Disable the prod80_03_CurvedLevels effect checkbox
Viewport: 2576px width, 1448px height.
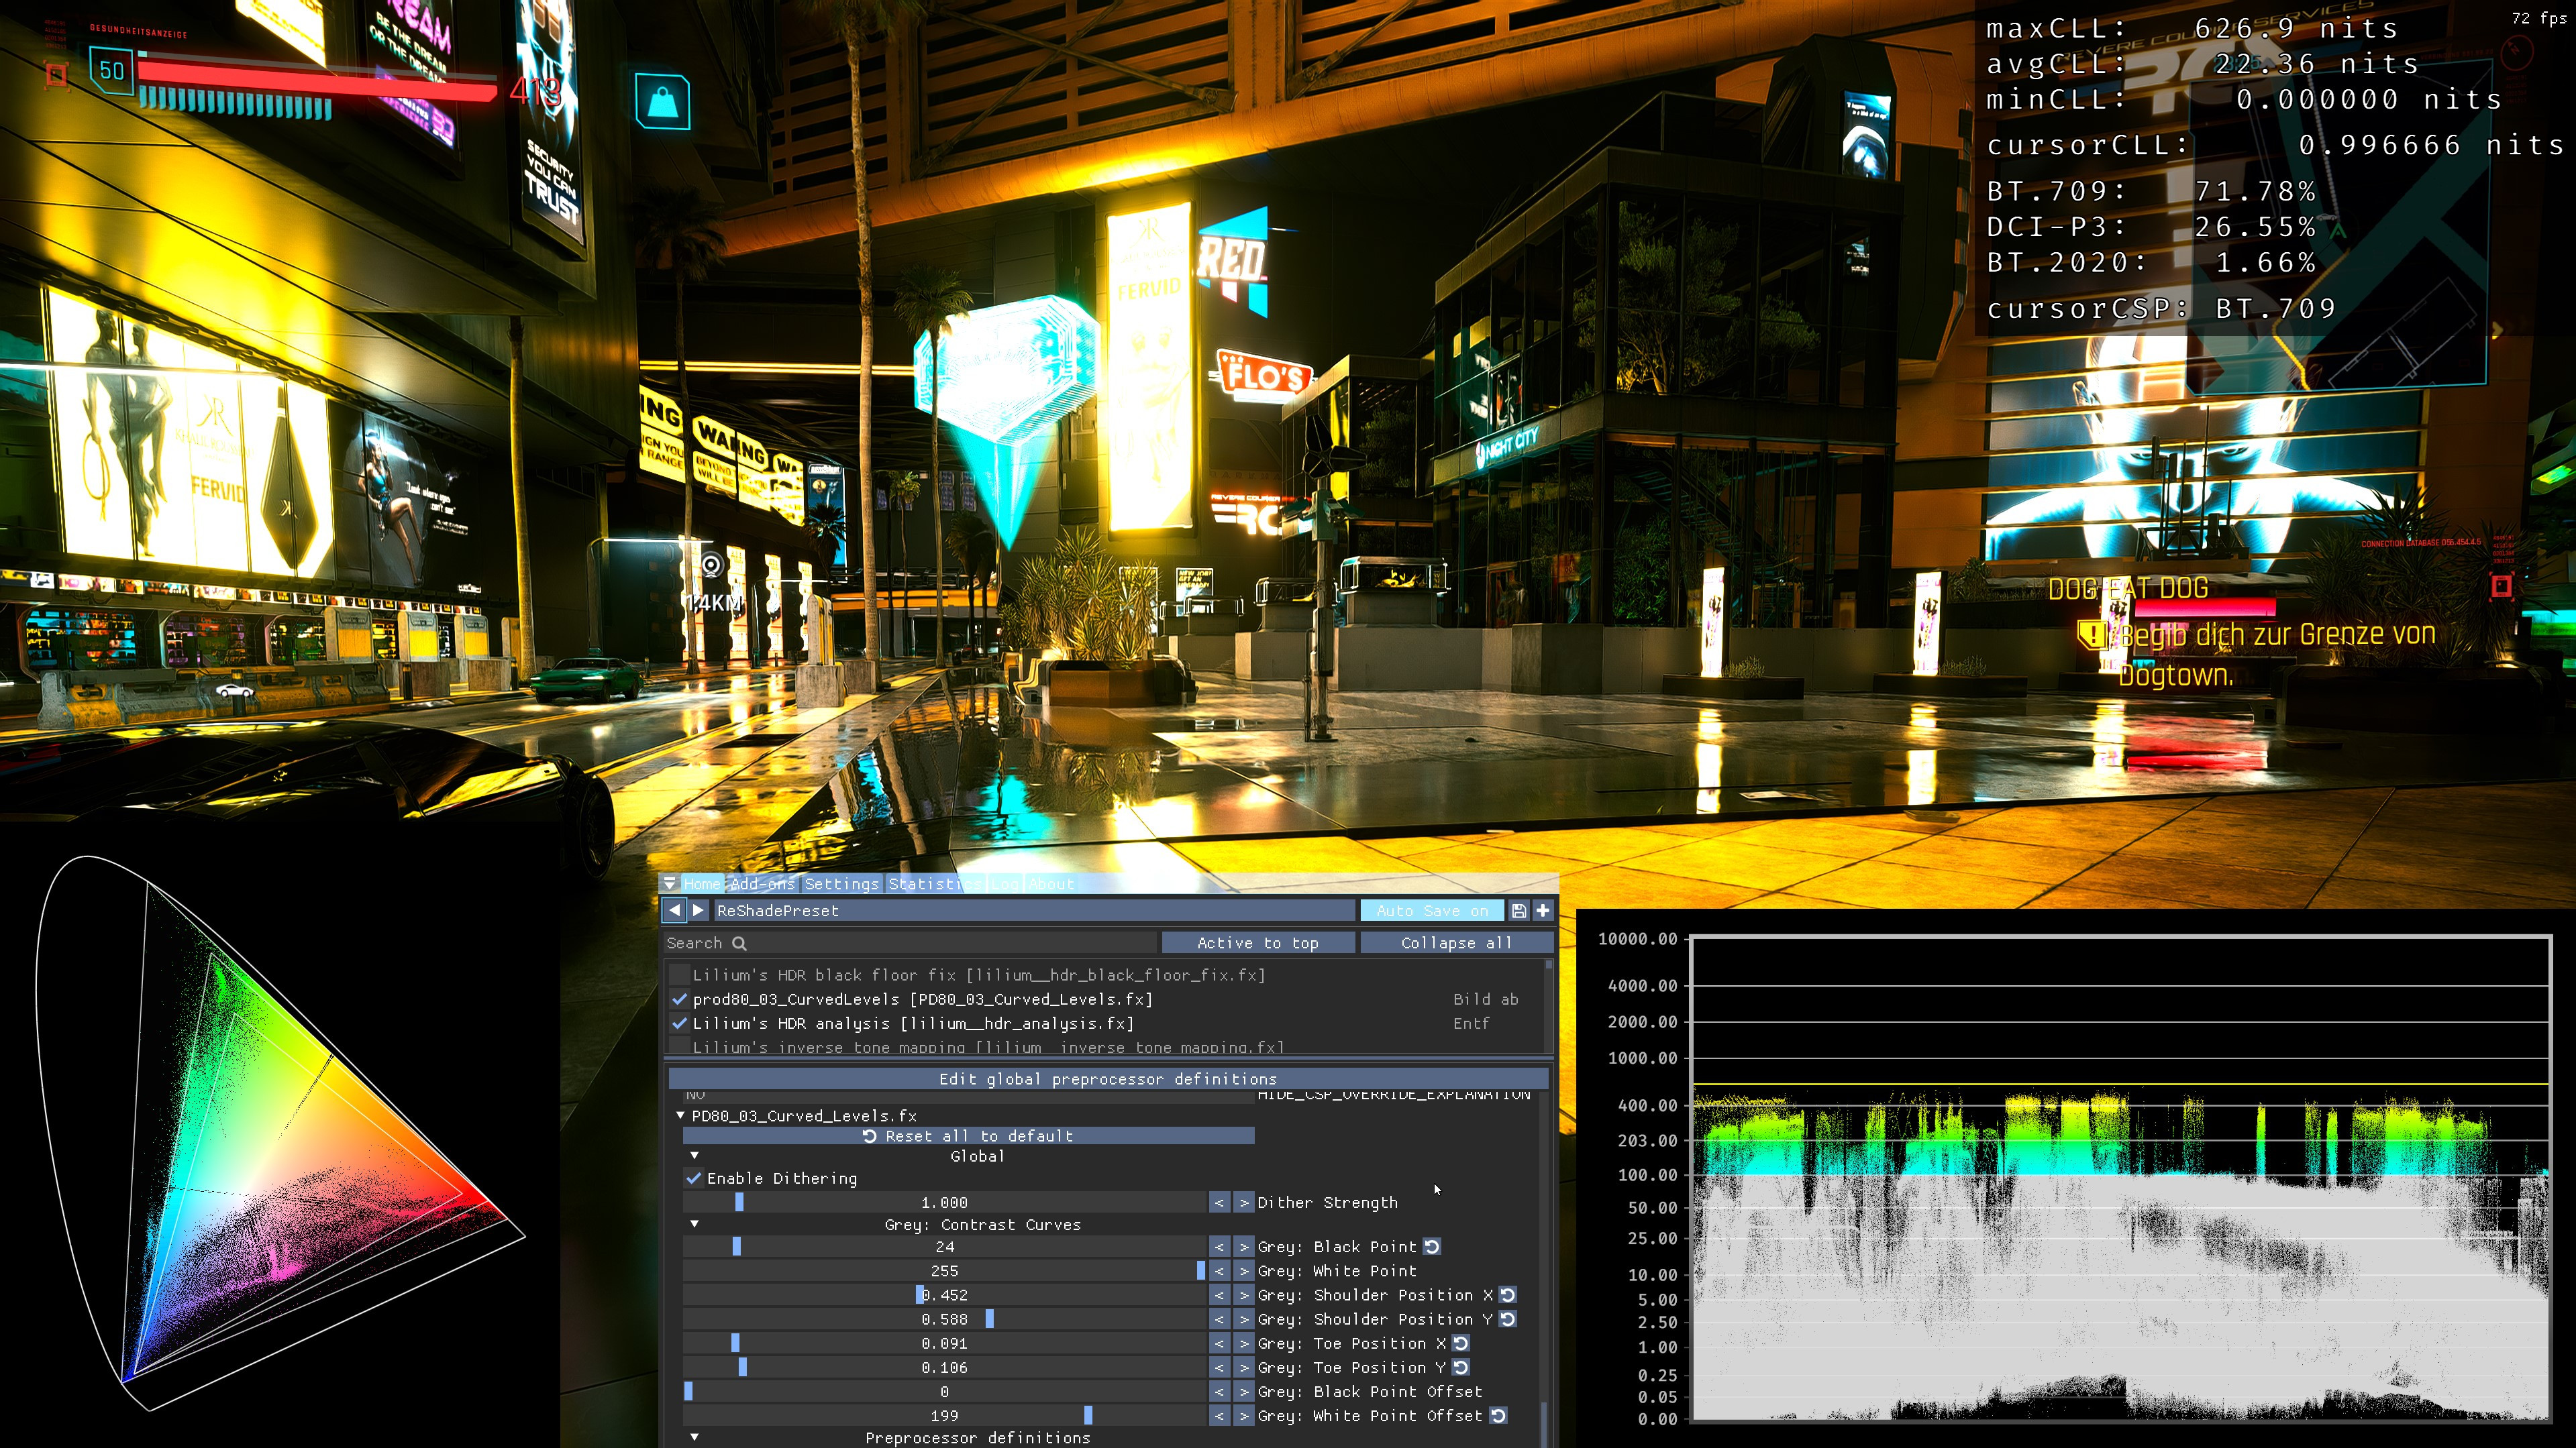(680, 999)
